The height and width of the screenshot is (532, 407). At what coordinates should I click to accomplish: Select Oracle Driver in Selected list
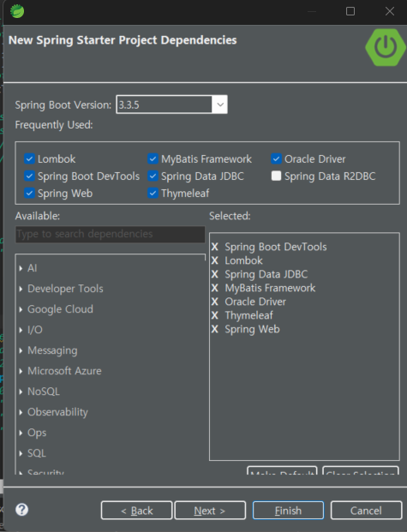pos(255,302)
